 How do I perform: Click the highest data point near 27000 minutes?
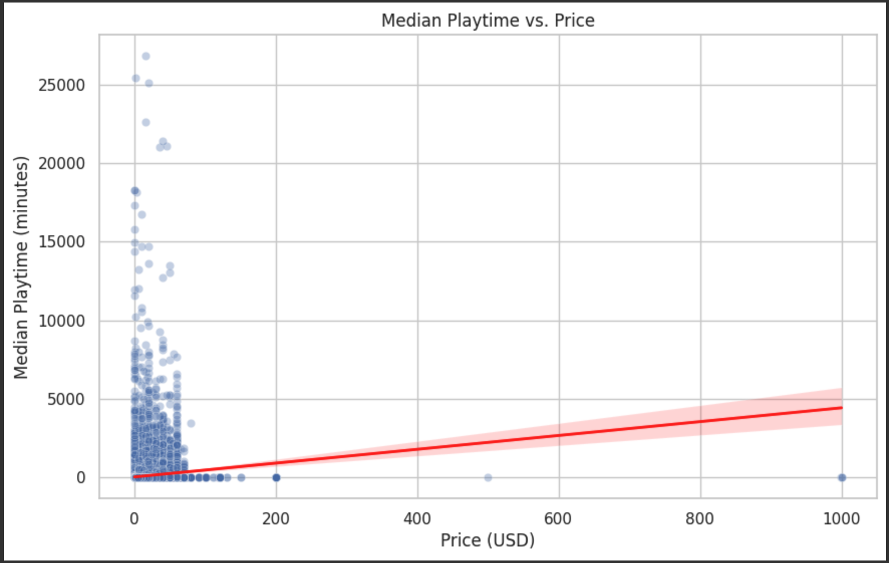click(x=146, y=56)
